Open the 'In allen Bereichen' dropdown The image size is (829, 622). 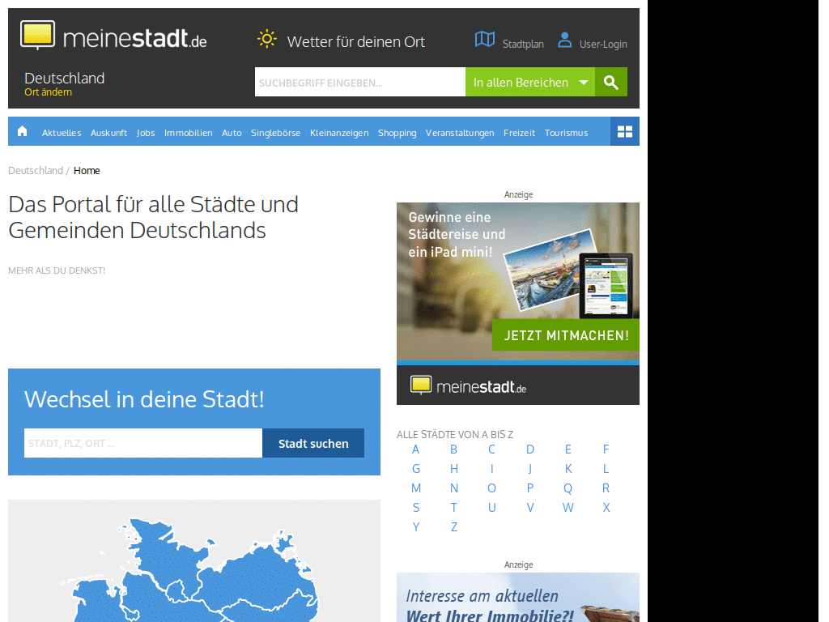530,82
